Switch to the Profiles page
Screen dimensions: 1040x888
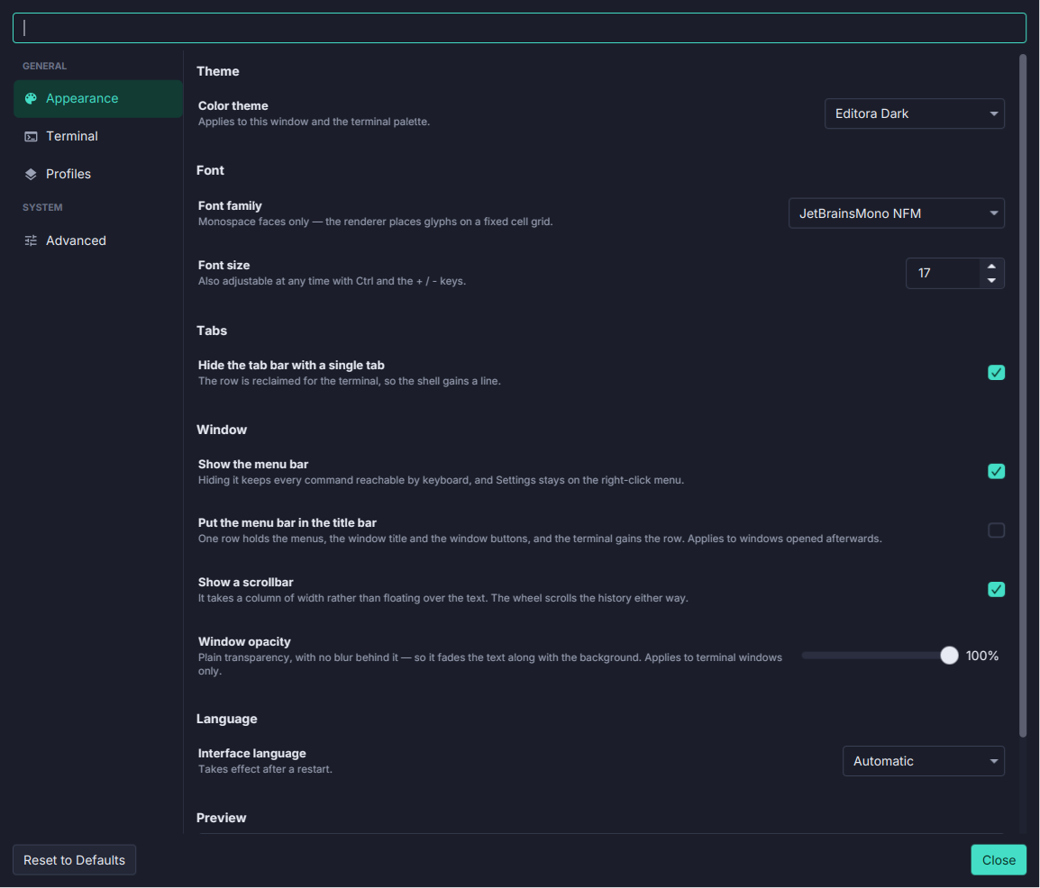(98, 175)
